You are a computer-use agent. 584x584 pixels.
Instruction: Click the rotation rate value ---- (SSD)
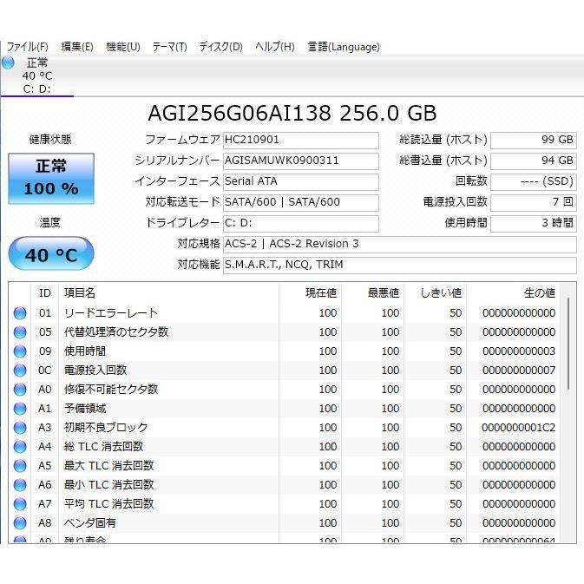point(534,182)
